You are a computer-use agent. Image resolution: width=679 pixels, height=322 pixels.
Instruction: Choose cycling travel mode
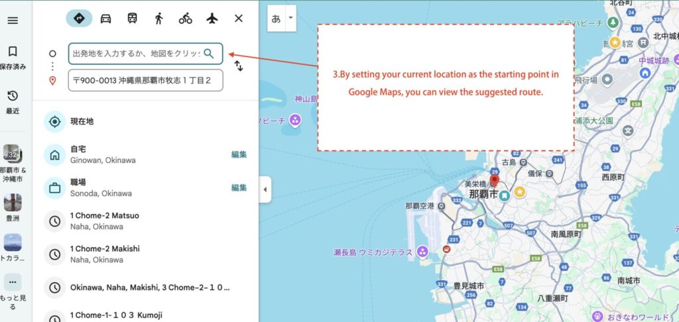click(186, 19)
